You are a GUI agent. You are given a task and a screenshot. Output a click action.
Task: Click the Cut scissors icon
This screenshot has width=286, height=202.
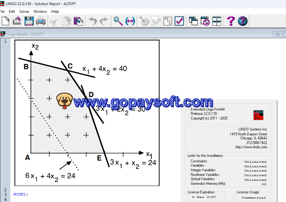click(x=54, y=21)
